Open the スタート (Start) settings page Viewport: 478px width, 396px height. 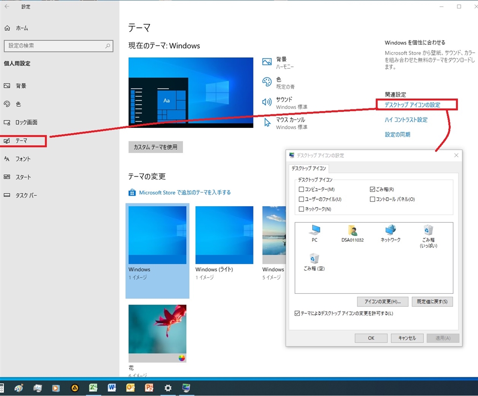(17, 177)
